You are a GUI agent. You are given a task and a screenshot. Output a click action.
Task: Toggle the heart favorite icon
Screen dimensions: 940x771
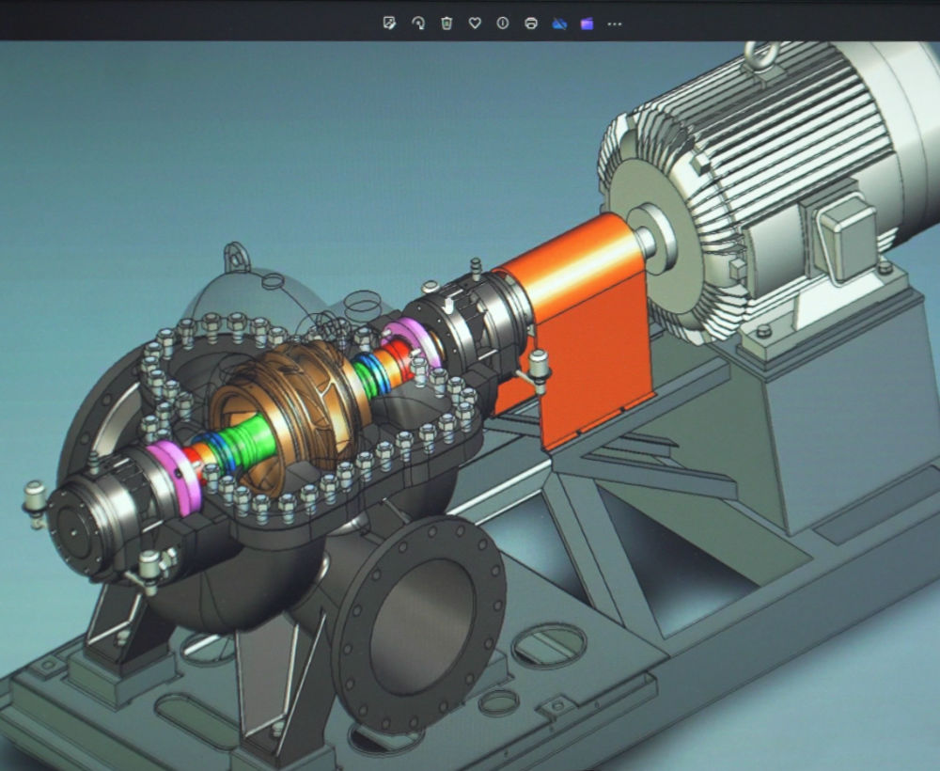475,24
